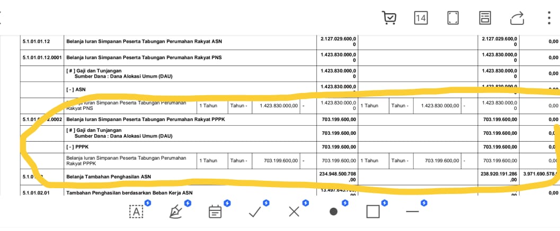Open the three-dot more options menu

[x=549, y=18]
